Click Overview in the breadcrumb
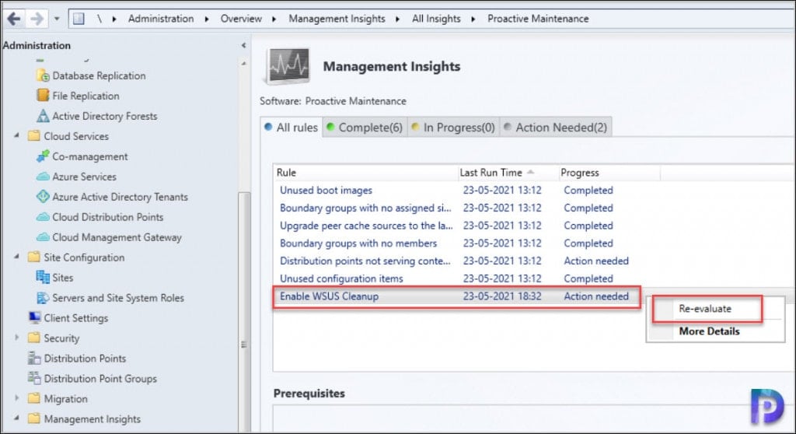796x434 pixels. 241,19
